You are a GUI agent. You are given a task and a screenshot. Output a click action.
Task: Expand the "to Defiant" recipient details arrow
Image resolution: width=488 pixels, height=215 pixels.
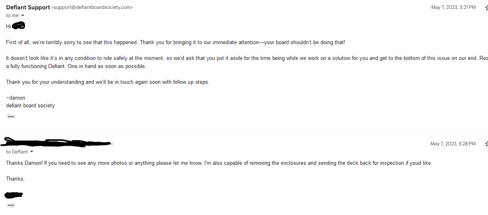(32, 152)
